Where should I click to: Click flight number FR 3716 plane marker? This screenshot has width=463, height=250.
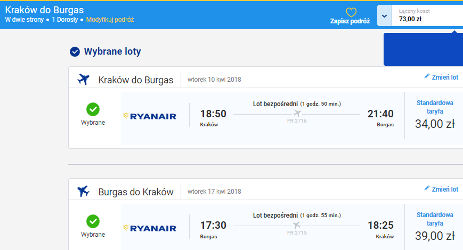(297, 113)
